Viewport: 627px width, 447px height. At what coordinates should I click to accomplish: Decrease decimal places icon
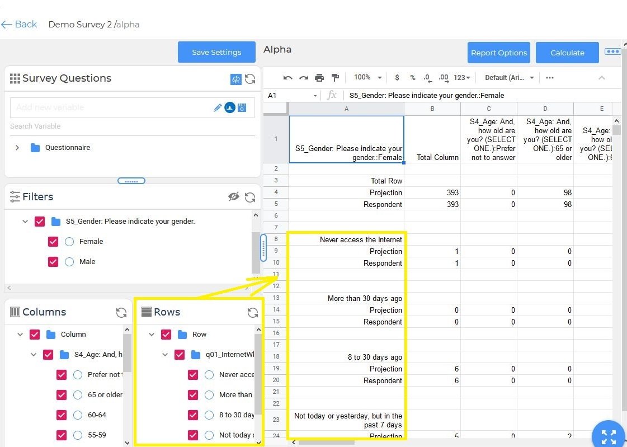point(427,78)
